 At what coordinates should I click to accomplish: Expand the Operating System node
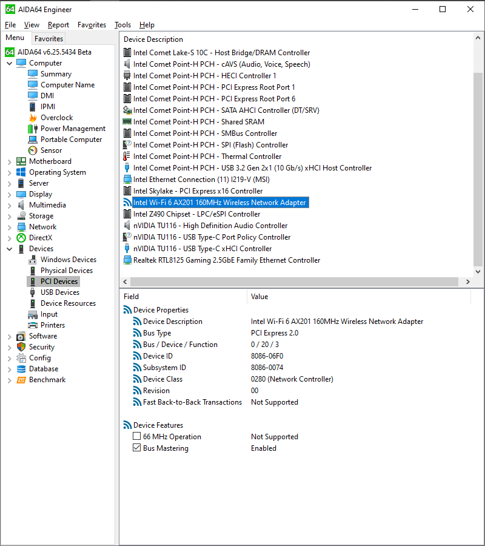9,172
